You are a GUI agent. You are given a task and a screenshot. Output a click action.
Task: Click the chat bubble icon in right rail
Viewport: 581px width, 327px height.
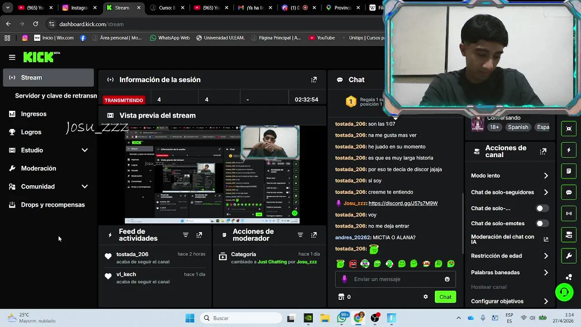pos(569,192)
